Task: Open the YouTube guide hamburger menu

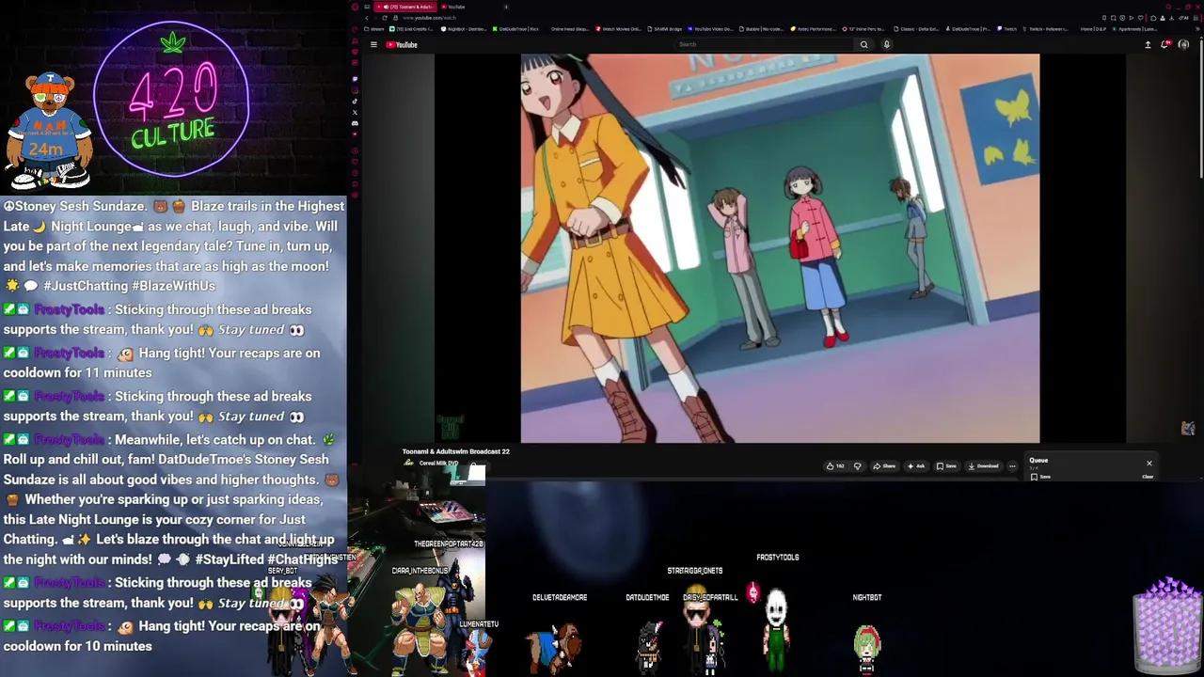Action: coord(373,44)
